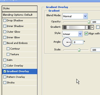
Task: Select the Drop Shadow label row
Action: click(x=19, y=21)
